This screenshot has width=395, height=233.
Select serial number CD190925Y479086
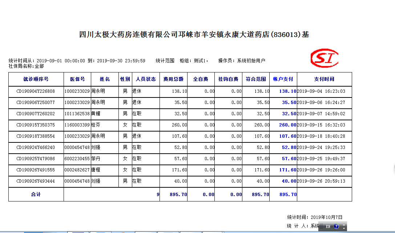[x=36, y=159]
